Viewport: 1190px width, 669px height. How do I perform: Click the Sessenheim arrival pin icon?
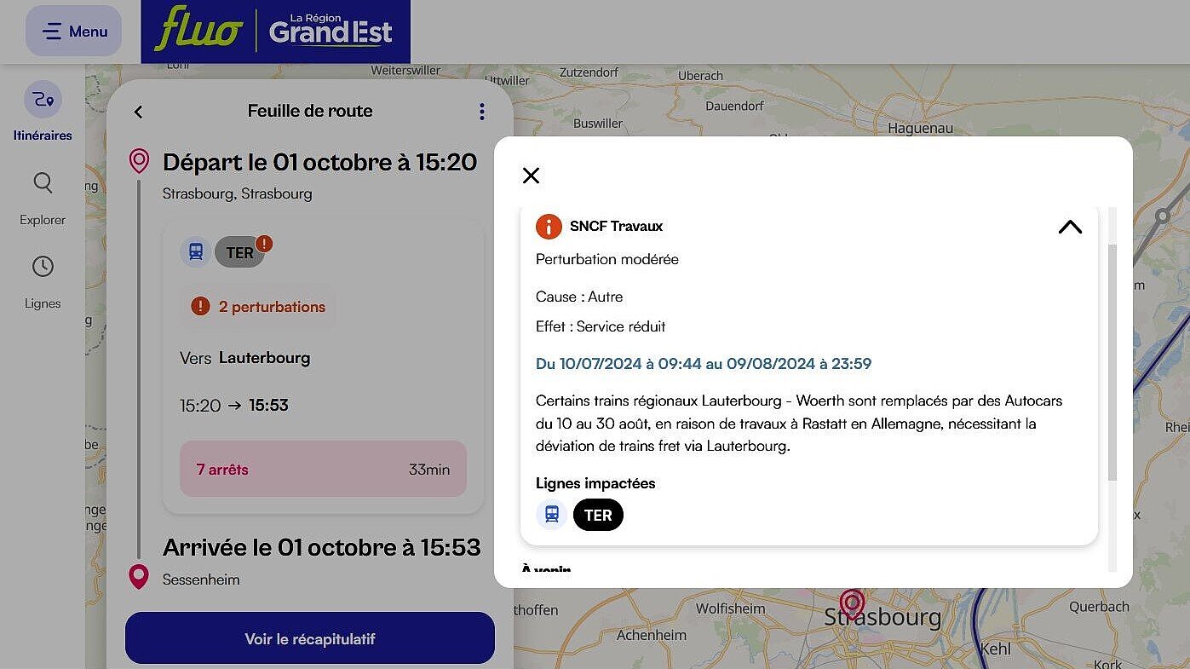tap(139, 577)
